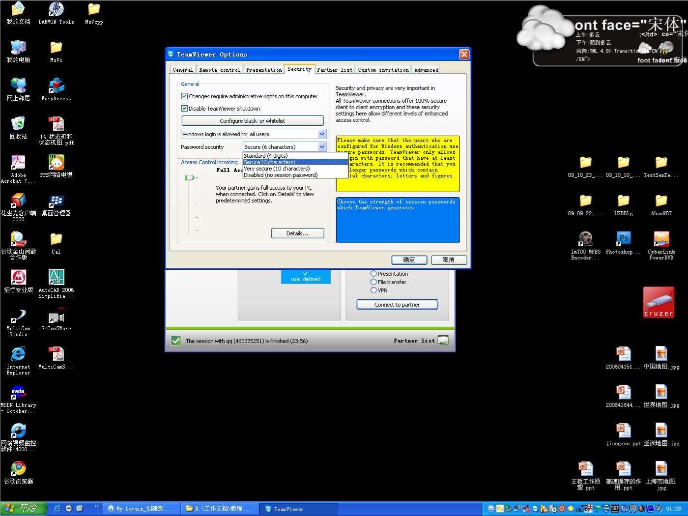Open the DAEMON Tools desktop icon
The height and width of the screenshot is (516, 688).
(56, 10)
